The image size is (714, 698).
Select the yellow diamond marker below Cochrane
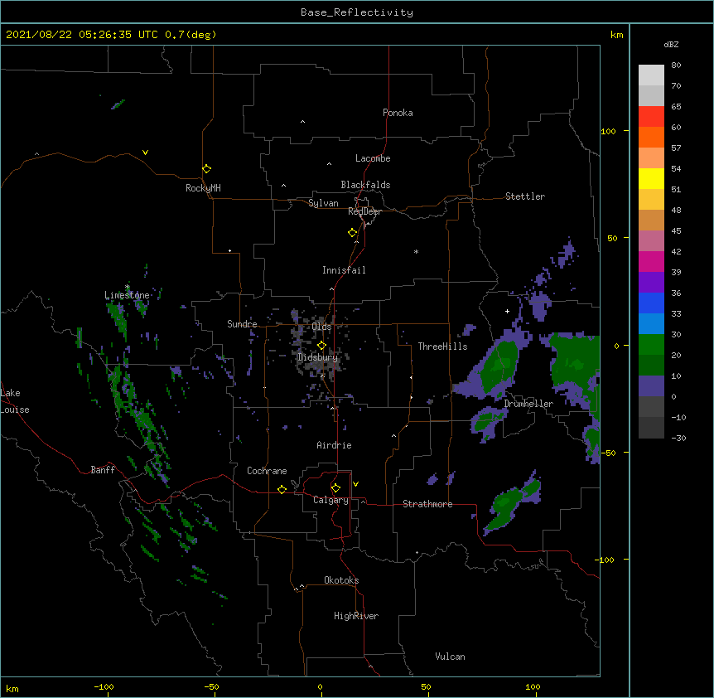(x=282, y=489)
